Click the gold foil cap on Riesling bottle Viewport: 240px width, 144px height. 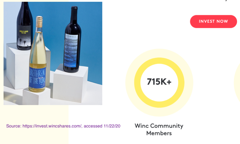39,22
